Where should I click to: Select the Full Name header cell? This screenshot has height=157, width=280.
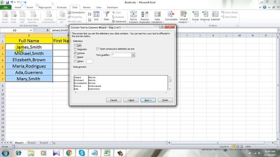[x=29, y=41]
